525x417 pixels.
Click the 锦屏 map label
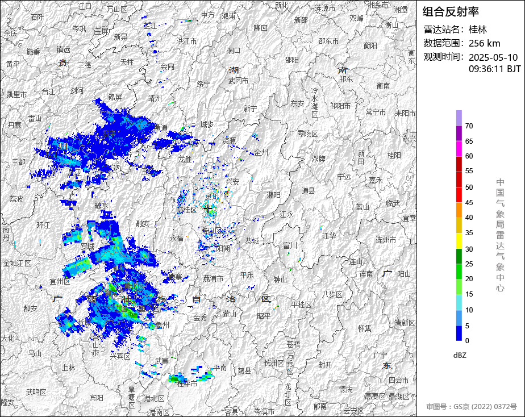115,97
